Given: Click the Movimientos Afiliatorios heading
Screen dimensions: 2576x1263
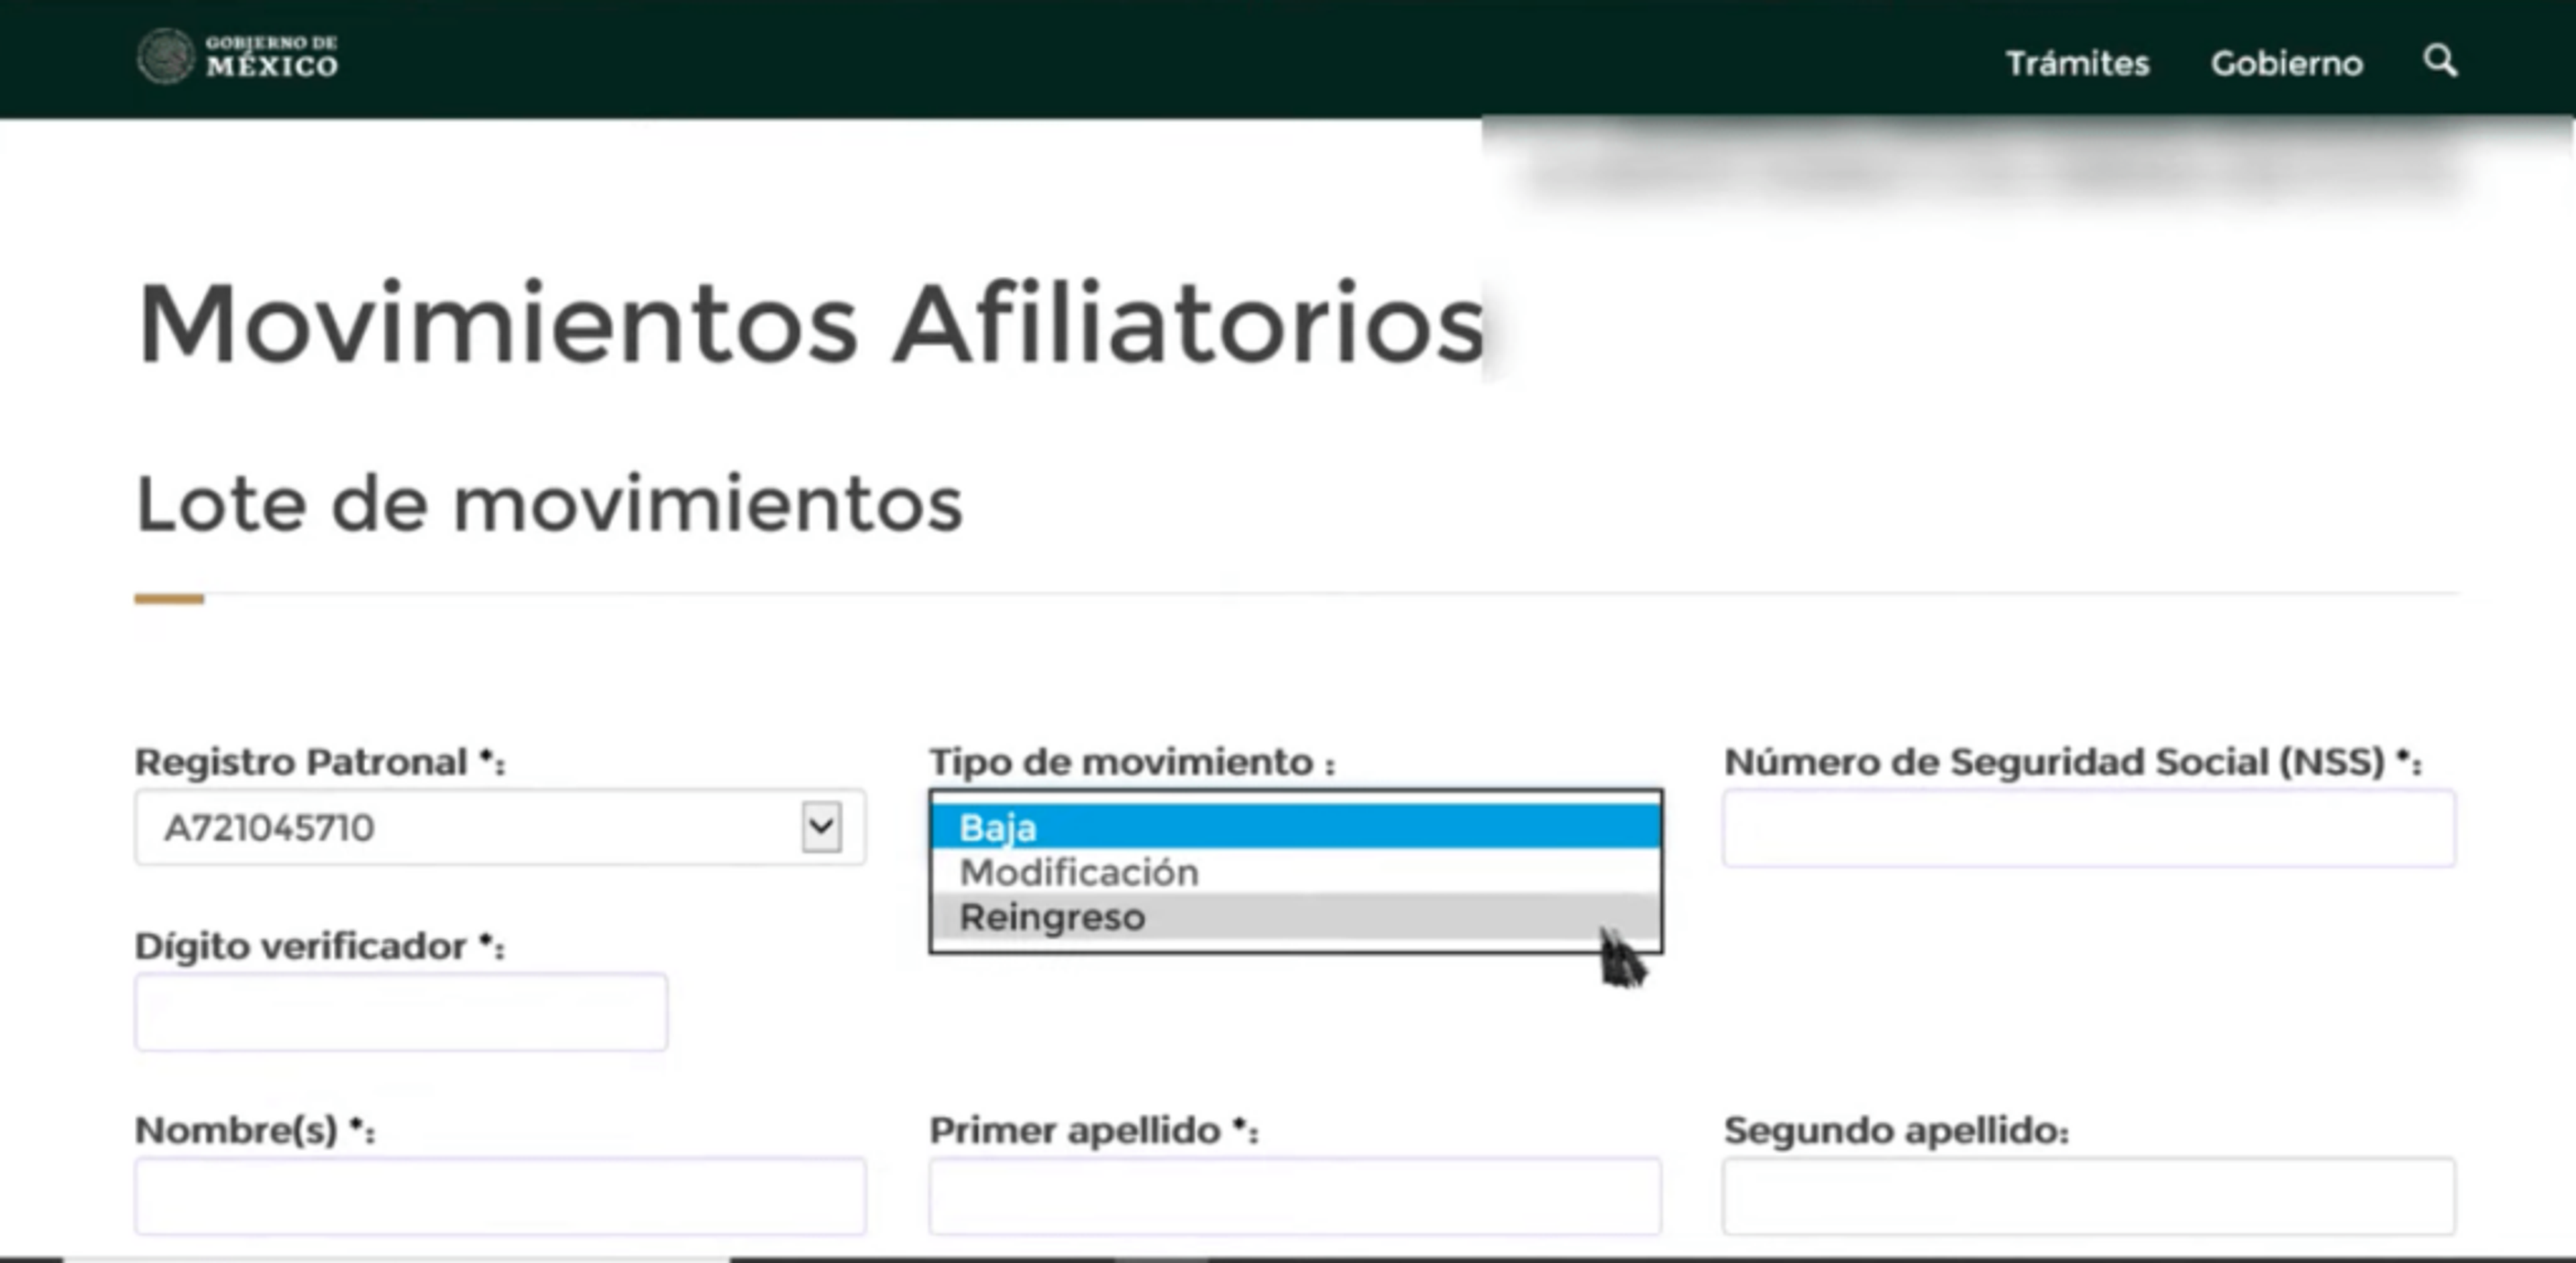Looking at the screenshot, I should [x=811, y=324].
